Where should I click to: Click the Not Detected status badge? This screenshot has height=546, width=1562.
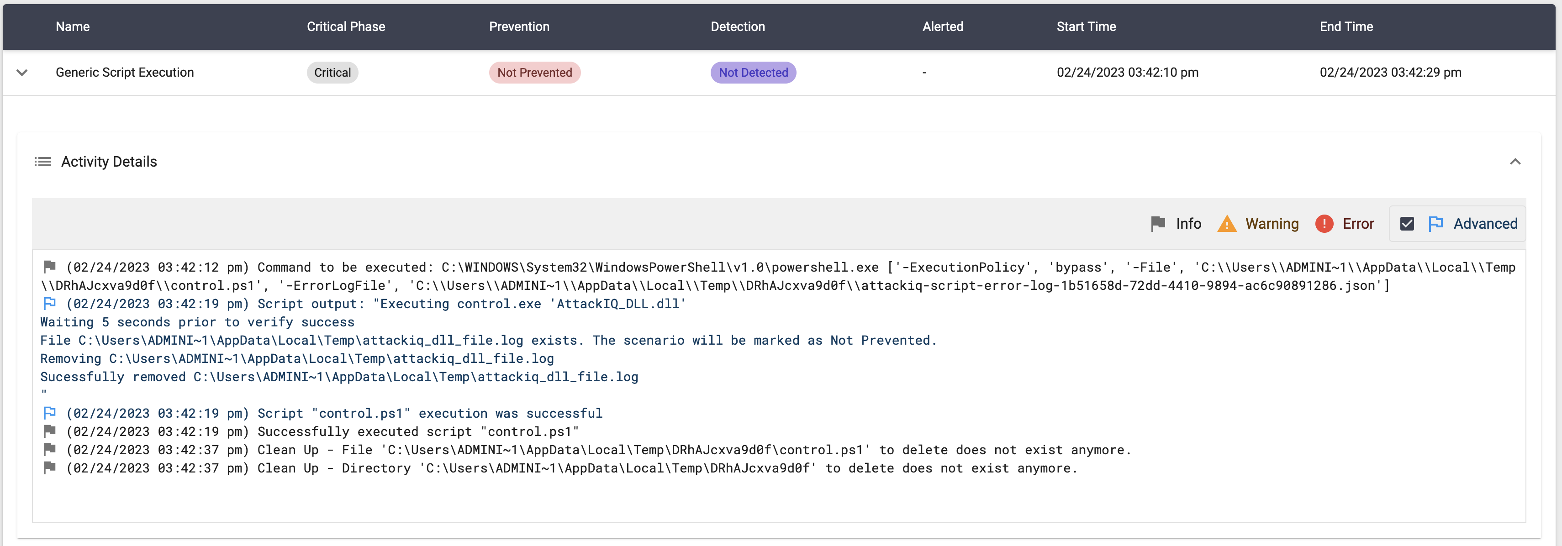(x=753, y=73)
